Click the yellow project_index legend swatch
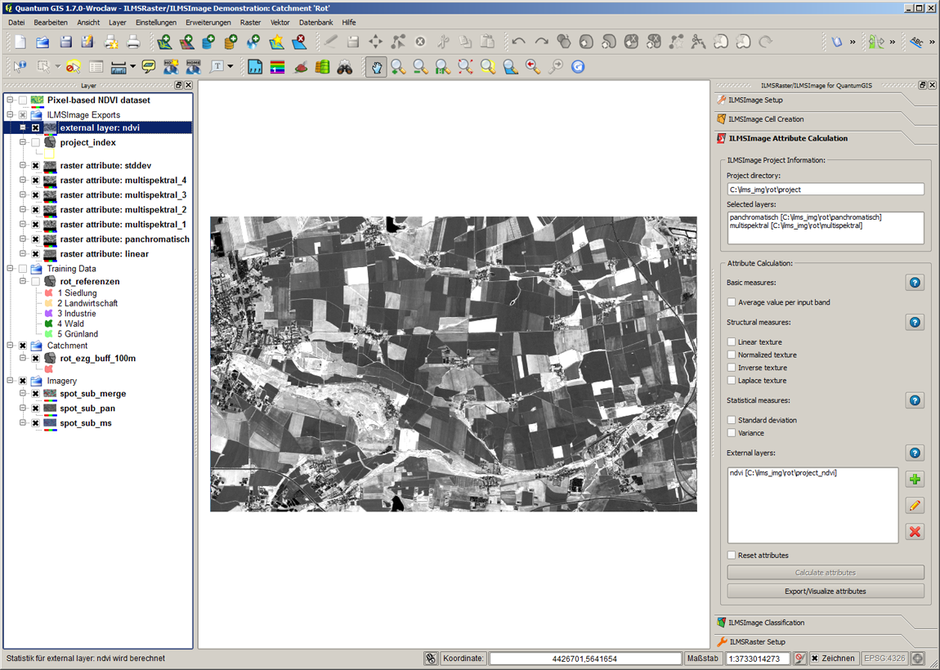 point(50,154)
